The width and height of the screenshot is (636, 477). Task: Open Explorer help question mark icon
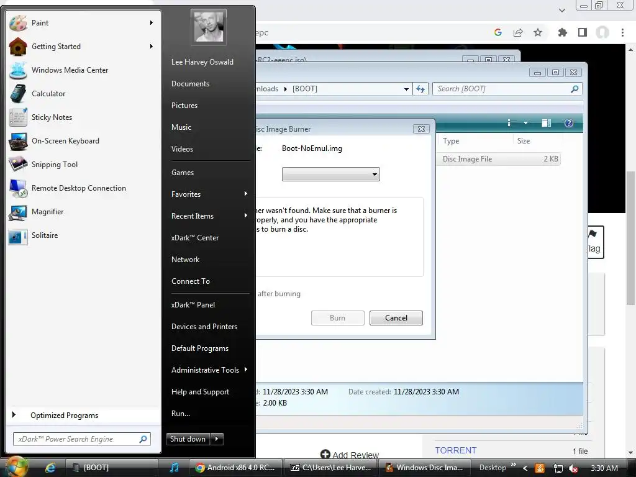pos(569,123)
